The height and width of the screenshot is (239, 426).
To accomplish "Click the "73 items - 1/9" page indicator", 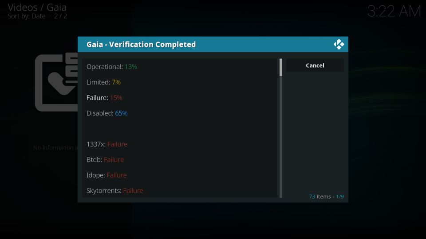I will (x=326, y=197).
